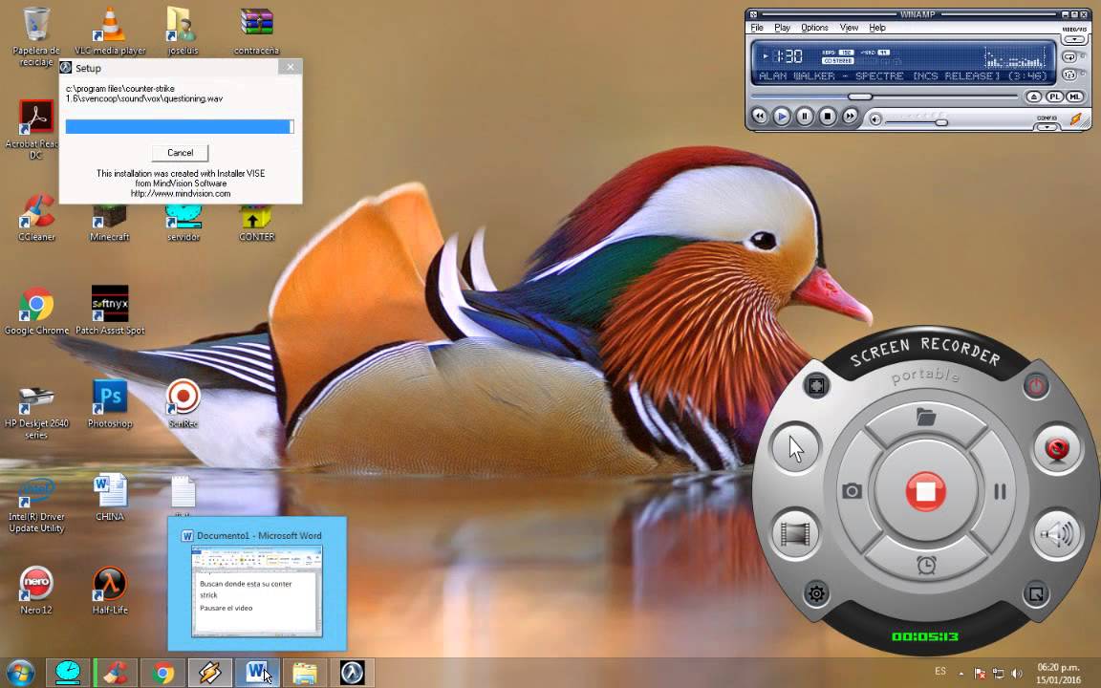Click the Winamp elapsed time display
The height and width of the screenshot is (688, 1101).
[788, 56]
